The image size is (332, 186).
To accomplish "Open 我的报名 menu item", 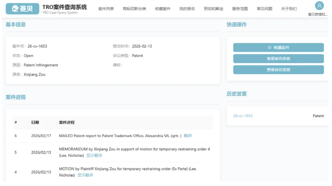I will coord(187,9).
